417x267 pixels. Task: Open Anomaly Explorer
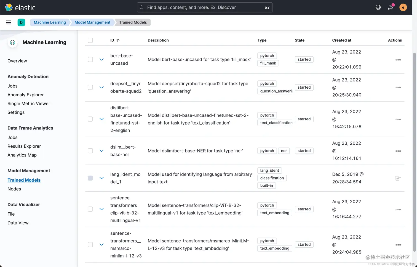(x=26, y=95)
